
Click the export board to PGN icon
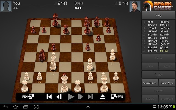(117, 97)
